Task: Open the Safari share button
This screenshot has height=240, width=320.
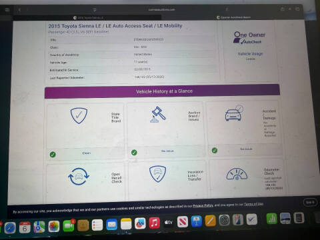Action: click(x=283, y=9)
